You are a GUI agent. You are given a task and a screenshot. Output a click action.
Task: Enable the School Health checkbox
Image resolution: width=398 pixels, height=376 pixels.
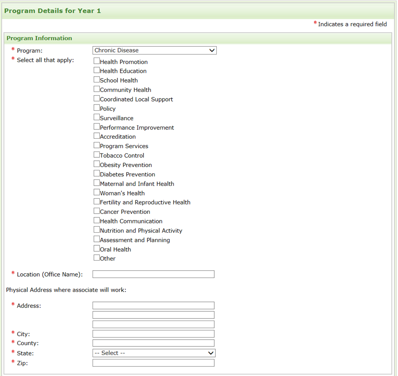coord(97,80)
